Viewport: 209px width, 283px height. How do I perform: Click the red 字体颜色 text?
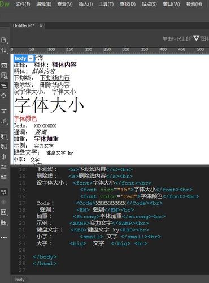(x=25, y=119)
